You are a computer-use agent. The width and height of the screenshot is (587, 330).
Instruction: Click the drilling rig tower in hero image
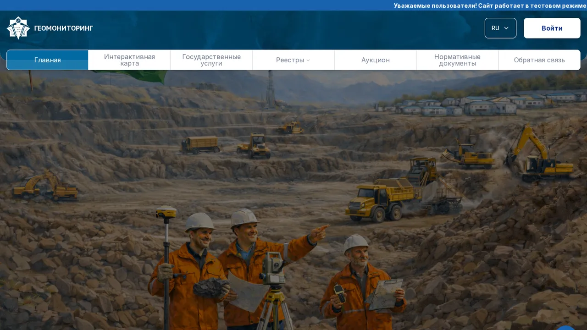[270, 89]
